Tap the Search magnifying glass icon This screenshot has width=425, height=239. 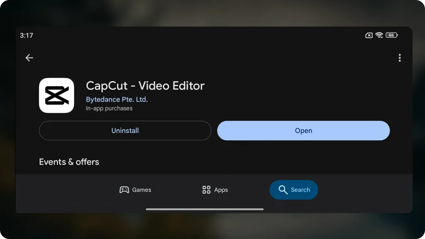coord(283,190)
